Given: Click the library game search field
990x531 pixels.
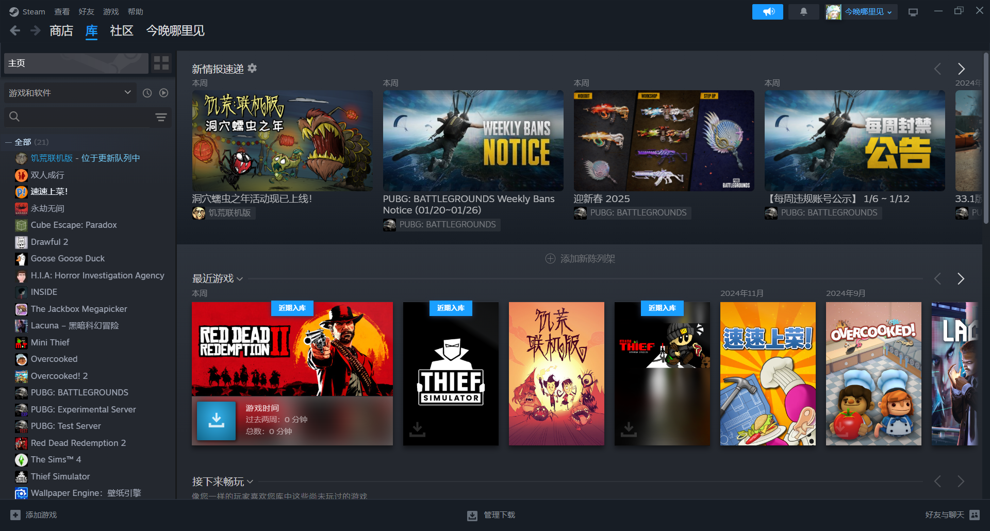Looking at the screenshot, I should (x=82, y=117).
